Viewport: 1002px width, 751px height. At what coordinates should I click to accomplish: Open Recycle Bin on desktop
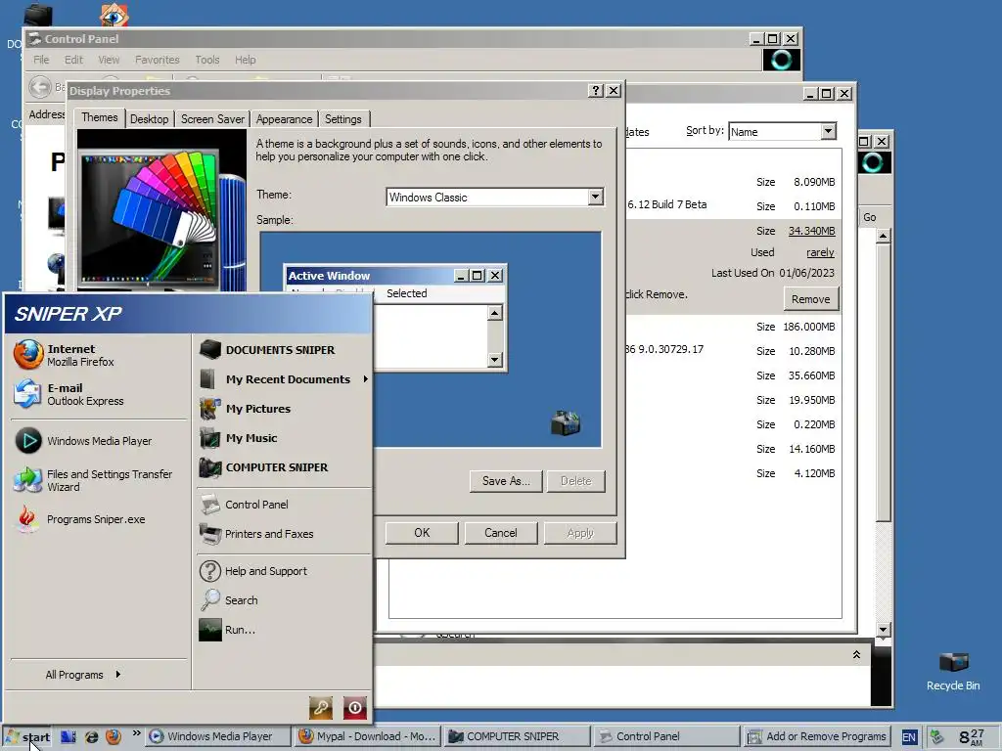click(x=953, y=671)
